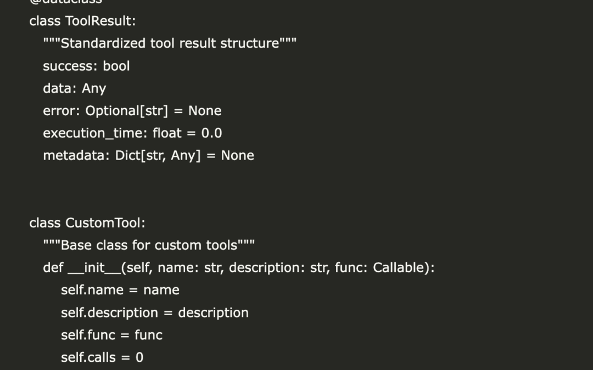This screenshot has height=370, width=593.
Task: Click the metadata field name
Action: click(x=75, y=156)
